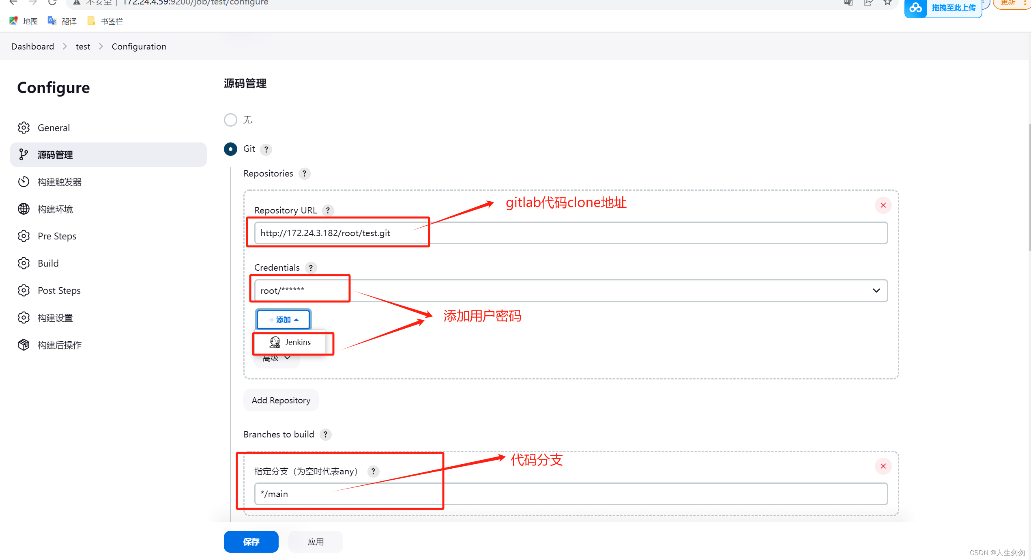Open Branches to build help icon
Viewport: 1031px width, 560px height.
(x=325, y=434)
